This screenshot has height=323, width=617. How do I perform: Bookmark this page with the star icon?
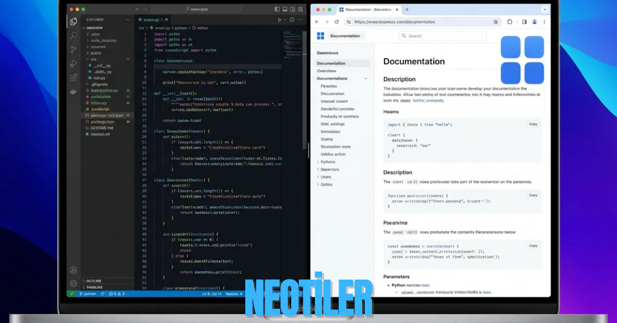click(x=496, y=22)
